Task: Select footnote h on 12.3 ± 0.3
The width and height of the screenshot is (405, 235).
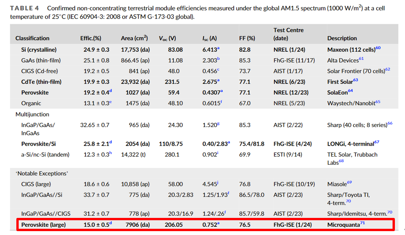Action: [110, 153]
